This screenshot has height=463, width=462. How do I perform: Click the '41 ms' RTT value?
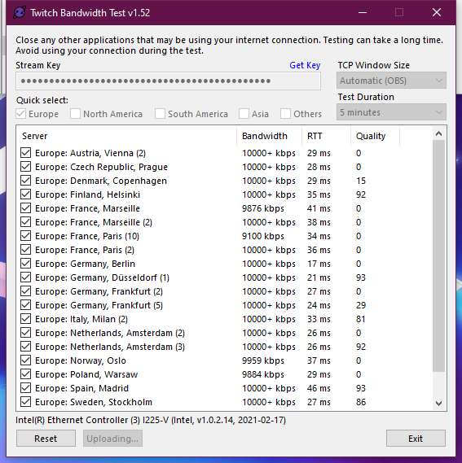point(319,208)
